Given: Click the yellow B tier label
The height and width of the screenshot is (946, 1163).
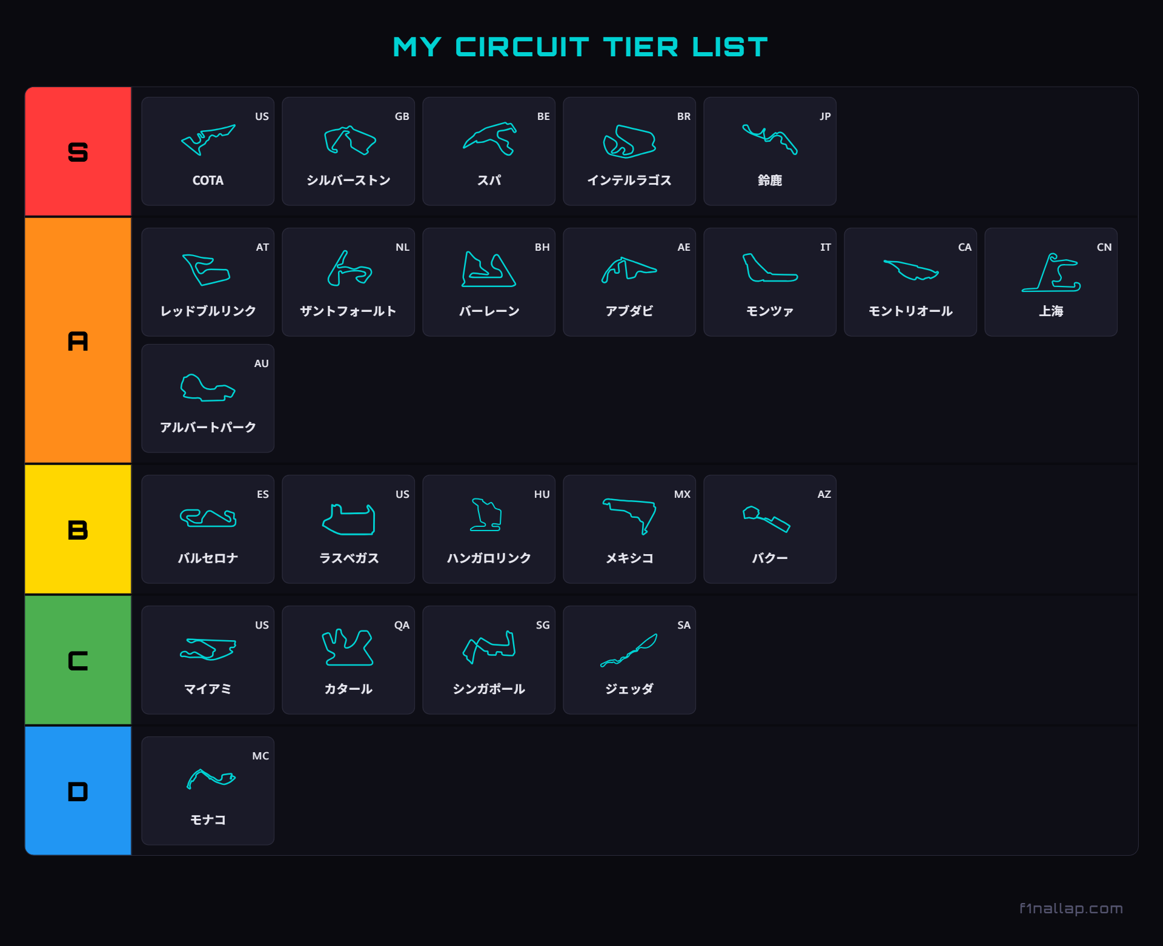Looking at the screenshot, I should coord(78,530).
